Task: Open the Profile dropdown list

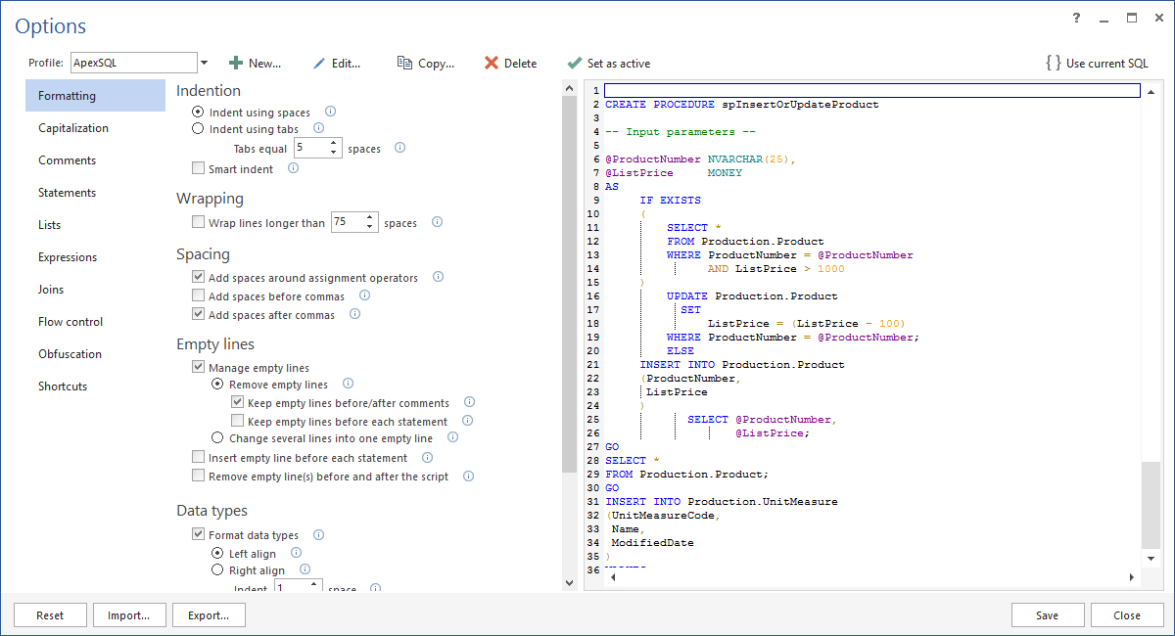Action: click(x=204, y=64)
